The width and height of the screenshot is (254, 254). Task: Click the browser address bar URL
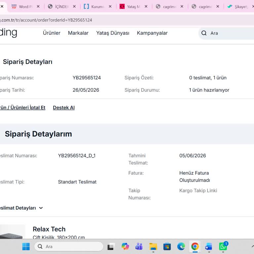46,20
